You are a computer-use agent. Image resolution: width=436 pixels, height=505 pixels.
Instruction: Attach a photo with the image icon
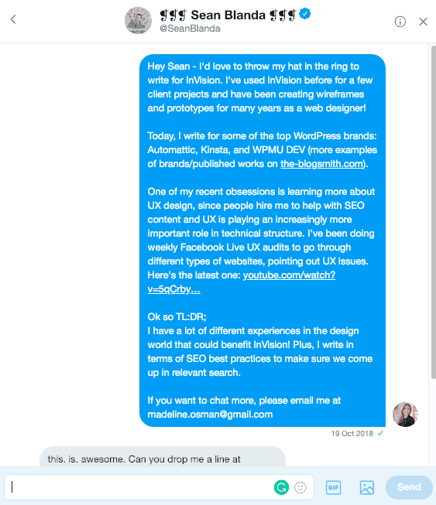point(366,487)
